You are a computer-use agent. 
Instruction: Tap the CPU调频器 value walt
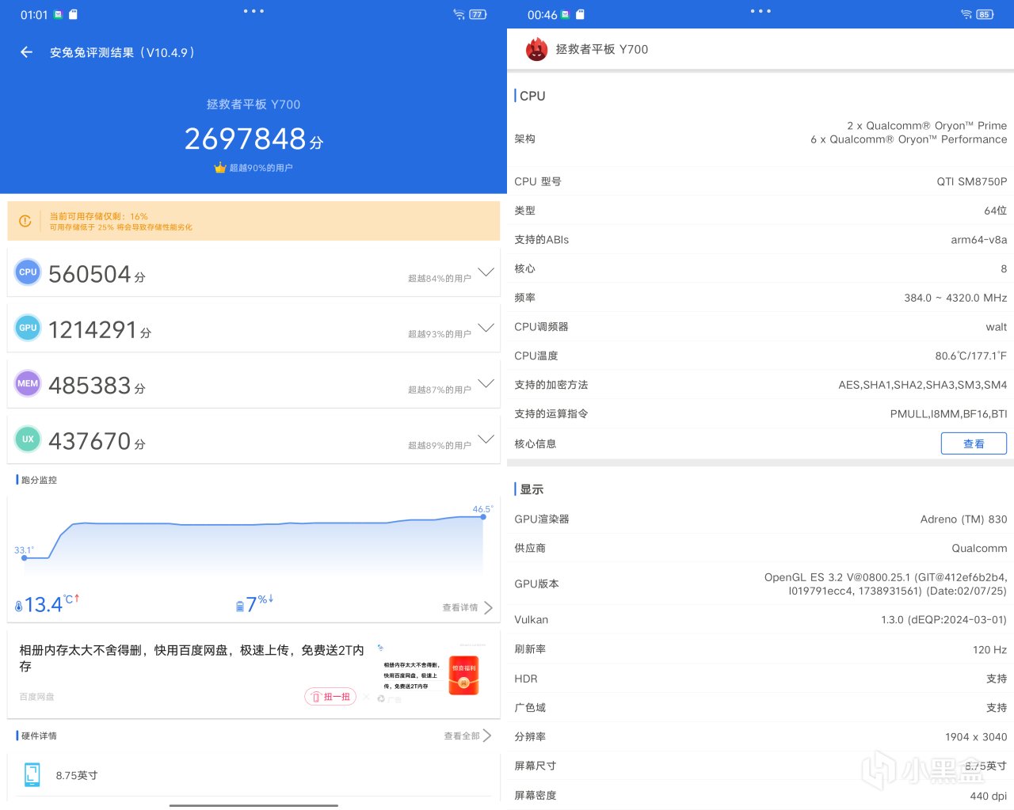(x=997, y=327)
